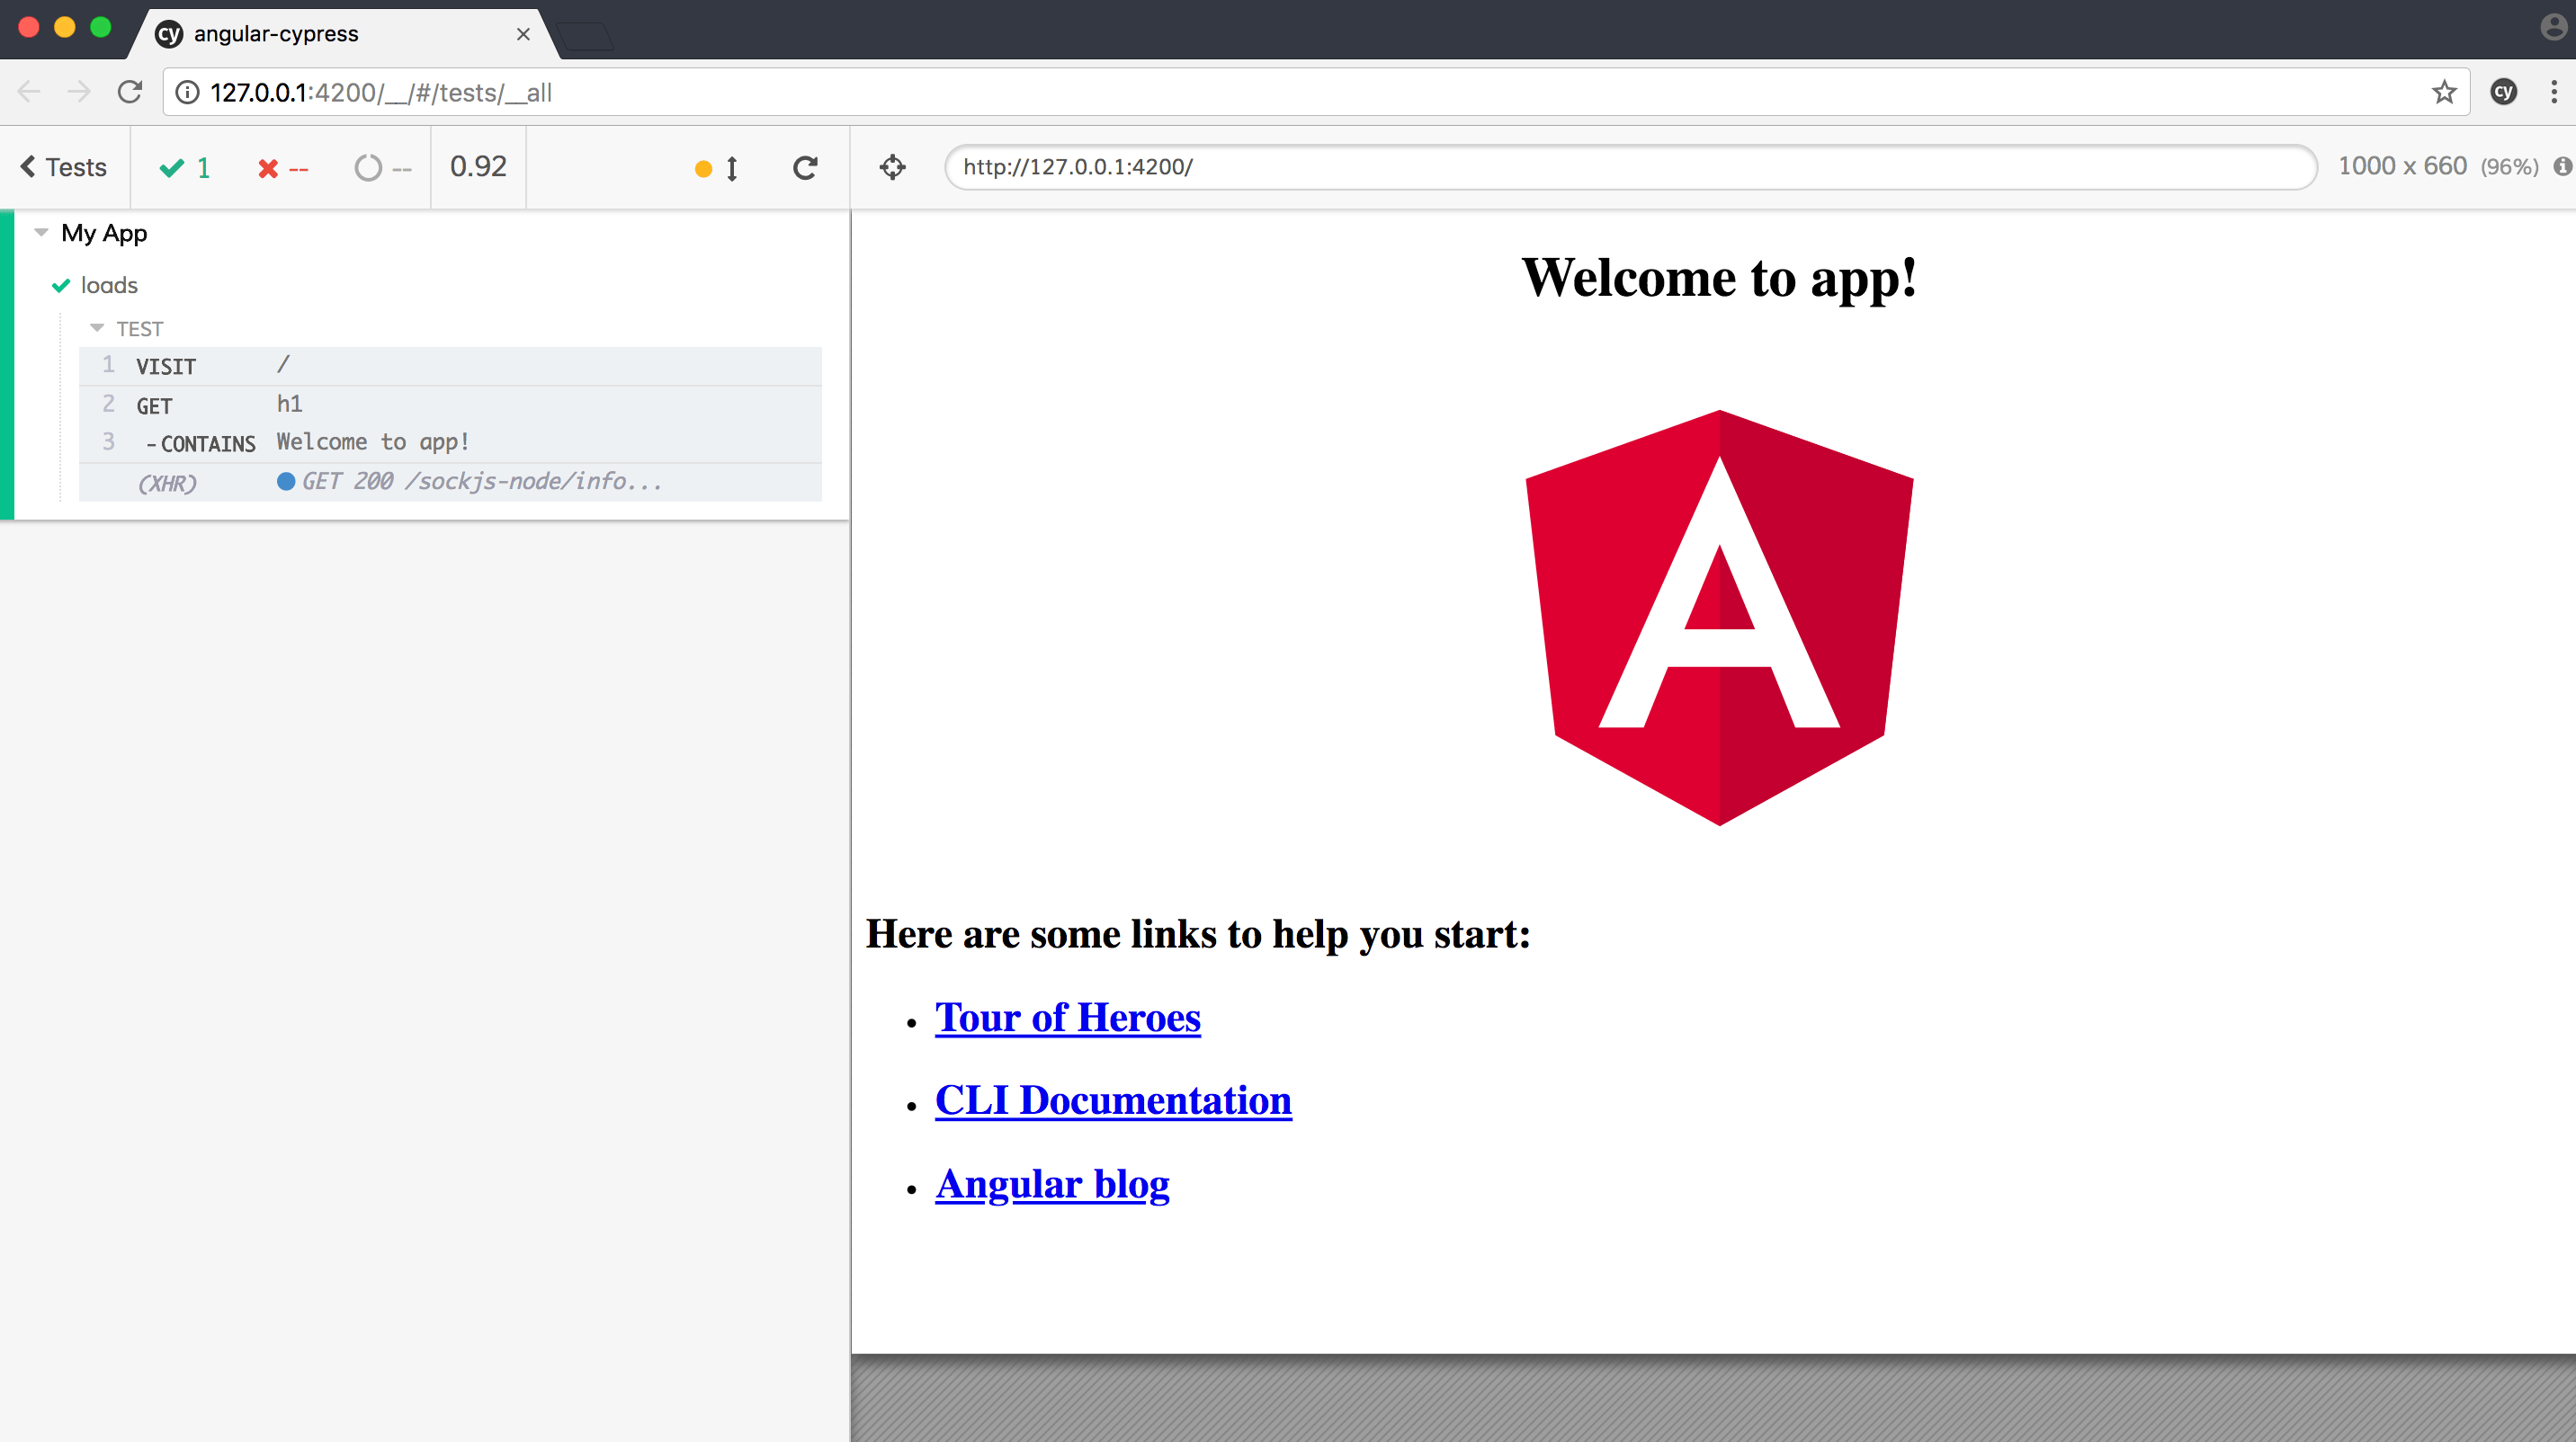Click the restart tests icon

805,167
